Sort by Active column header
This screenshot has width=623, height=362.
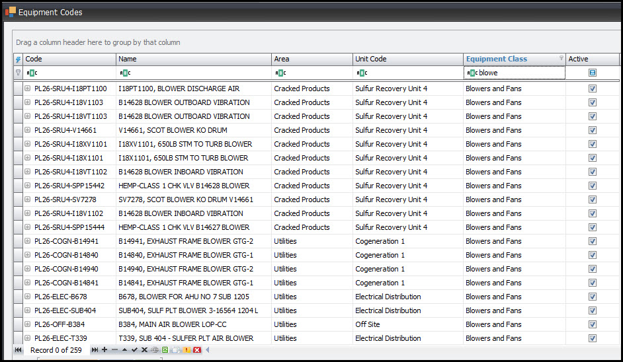pyautogui.click(x=593, y=59)
